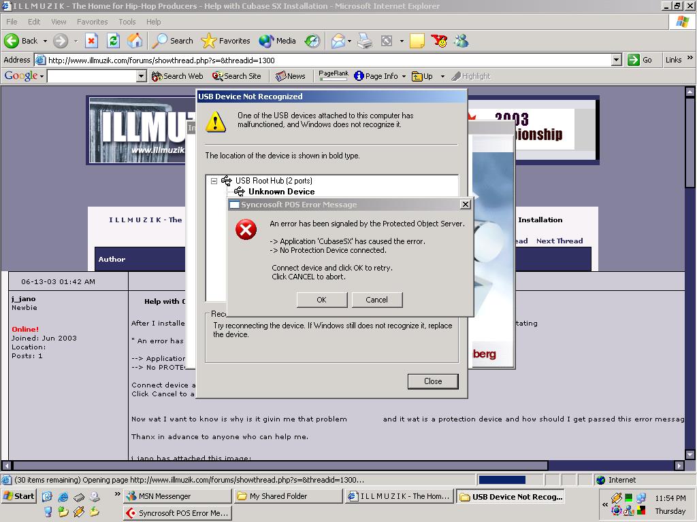Open the Google search box dropdown
This screenshot has height=522, width=697.
tap(142, 76)
